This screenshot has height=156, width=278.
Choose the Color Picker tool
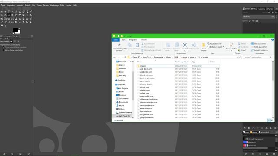[x=31, y=12]
